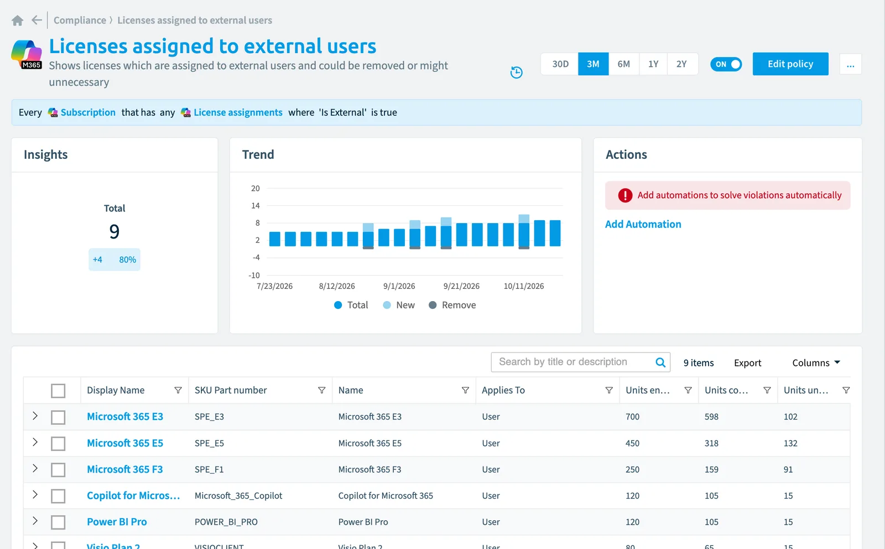Open the Display Name column filter

coord(178,390)
